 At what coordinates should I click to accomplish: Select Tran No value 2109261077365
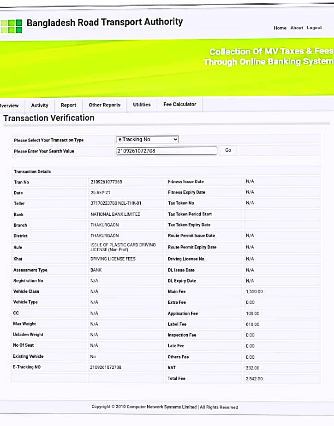point(106,182)
